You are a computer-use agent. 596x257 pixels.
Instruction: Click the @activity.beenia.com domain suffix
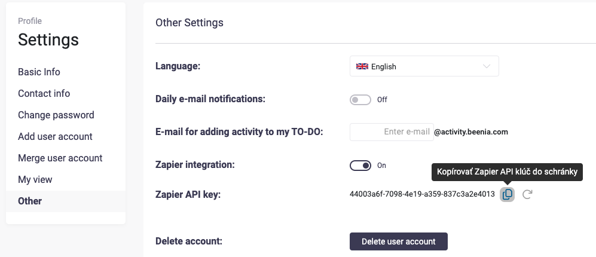pyautogui.click(x=470, y=131)
